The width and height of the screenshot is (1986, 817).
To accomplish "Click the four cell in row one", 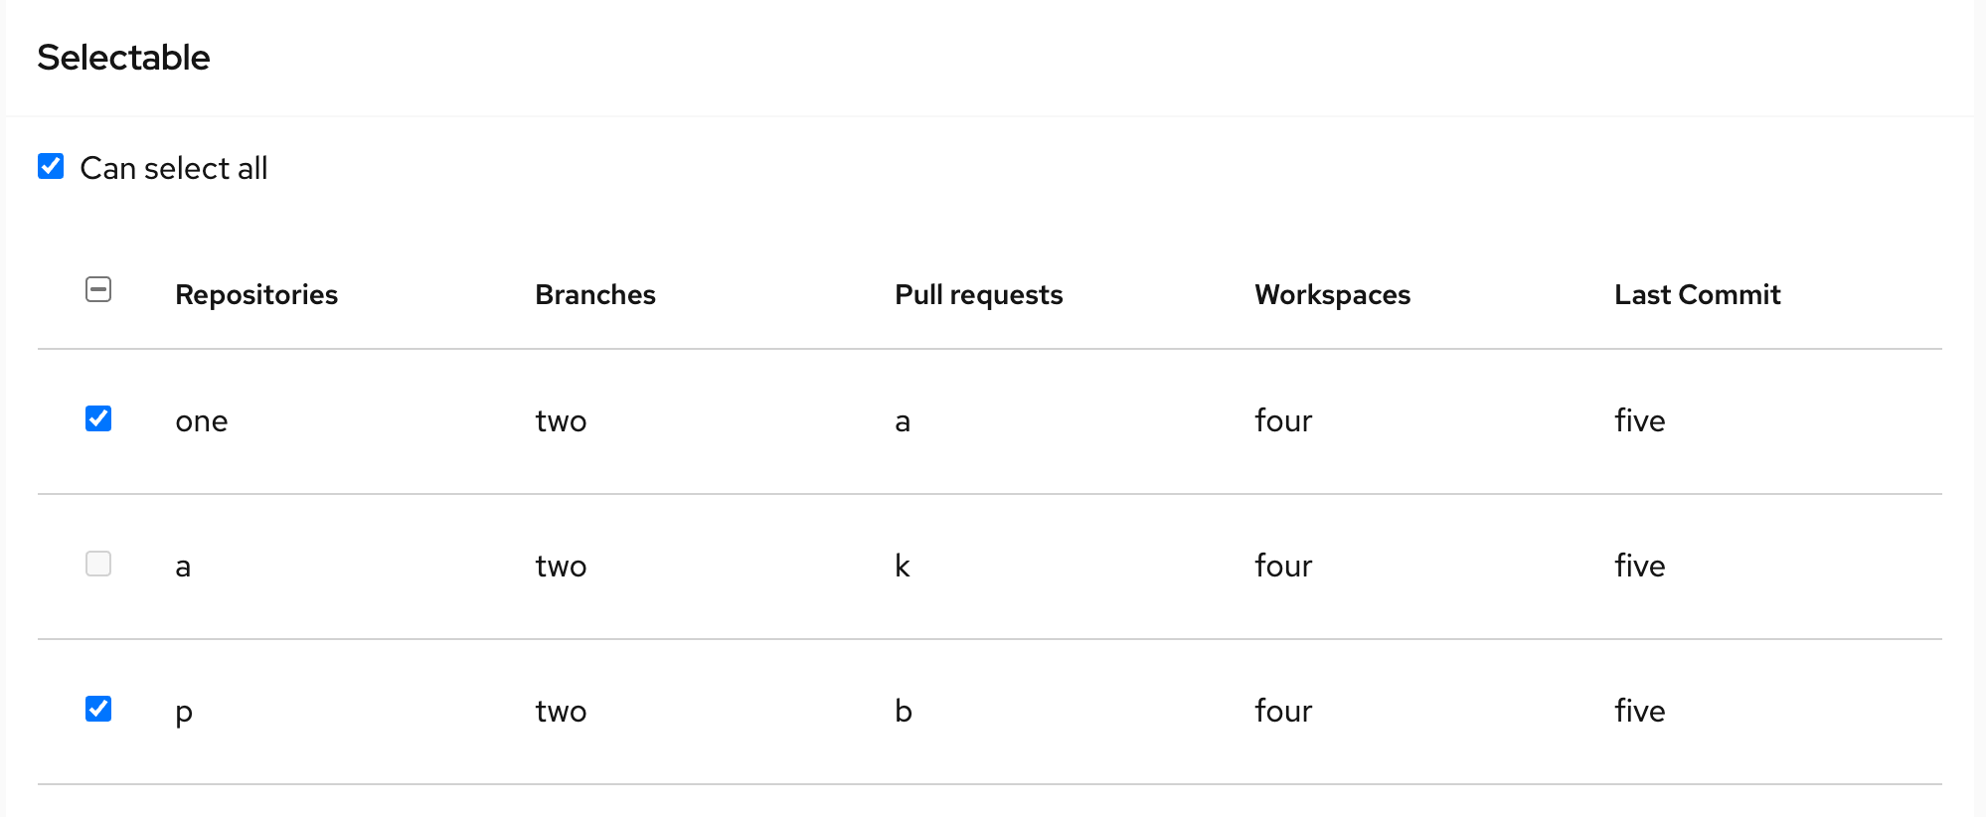I will (1283, 420).
